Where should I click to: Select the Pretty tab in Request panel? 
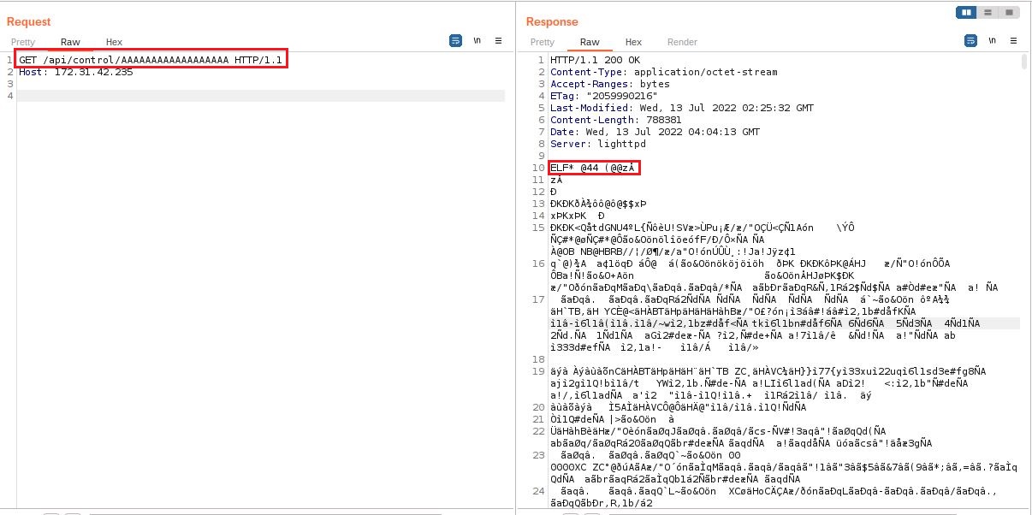coord(23,42)
